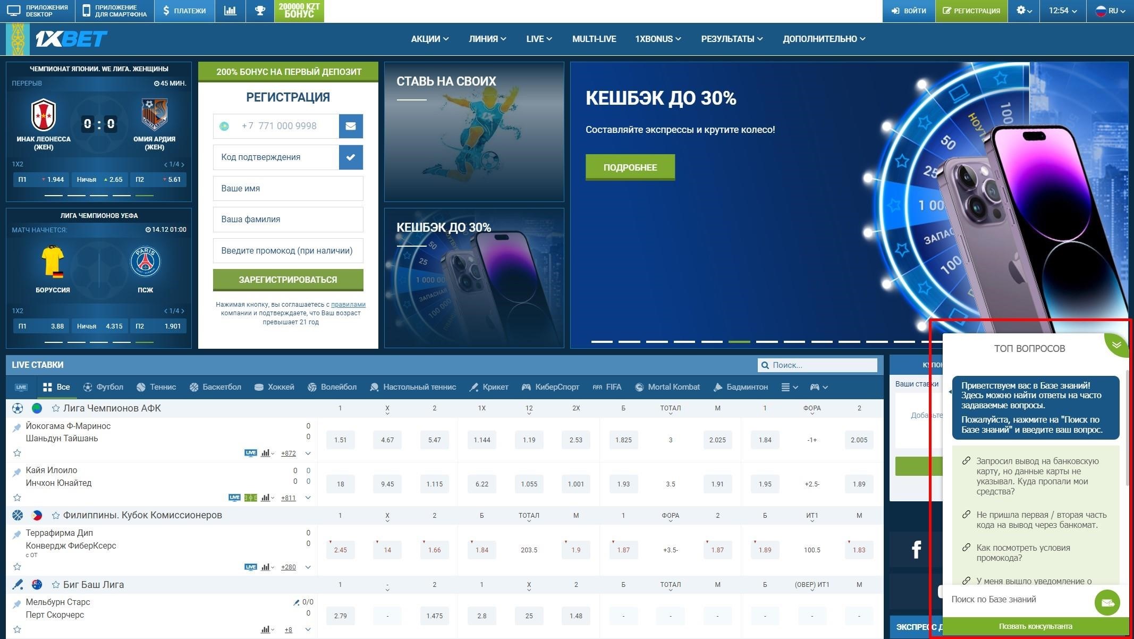Select the Футбол sport filter
Screen dimensions: 1134x639
[x=103, y=387]
